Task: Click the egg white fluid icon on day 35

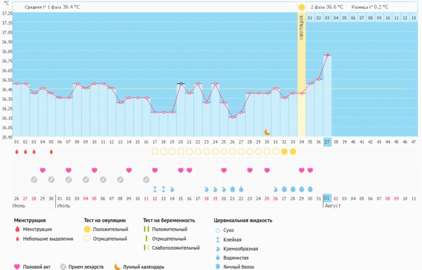Action: [310, 189]
